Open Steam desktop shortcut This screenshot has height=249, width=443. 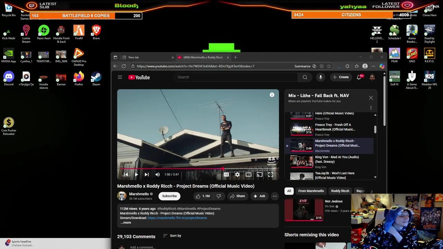96,79
